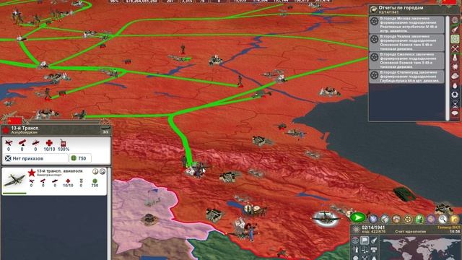This screenshot has width=462, height=260.
Task: Open the speech bubble reports tab
Action: [x=456, y=113]
